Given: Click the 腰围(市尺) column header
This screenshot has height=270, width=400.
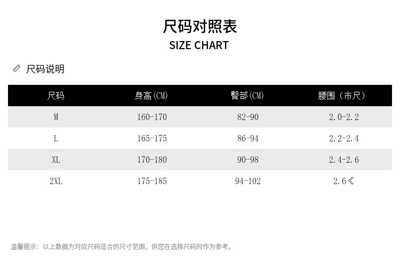Looking at the screenshot, I should tap(342, 96).
